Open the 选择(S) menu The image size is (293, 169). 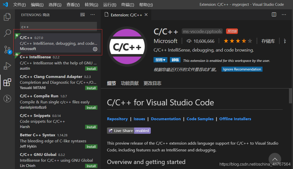[x=55, y=5]
